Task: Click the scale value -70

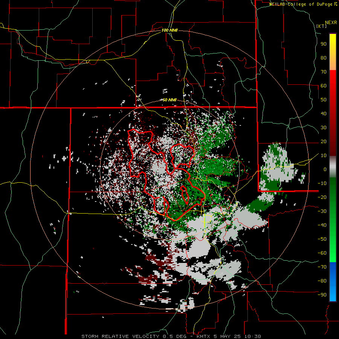Action: point(322,267)
